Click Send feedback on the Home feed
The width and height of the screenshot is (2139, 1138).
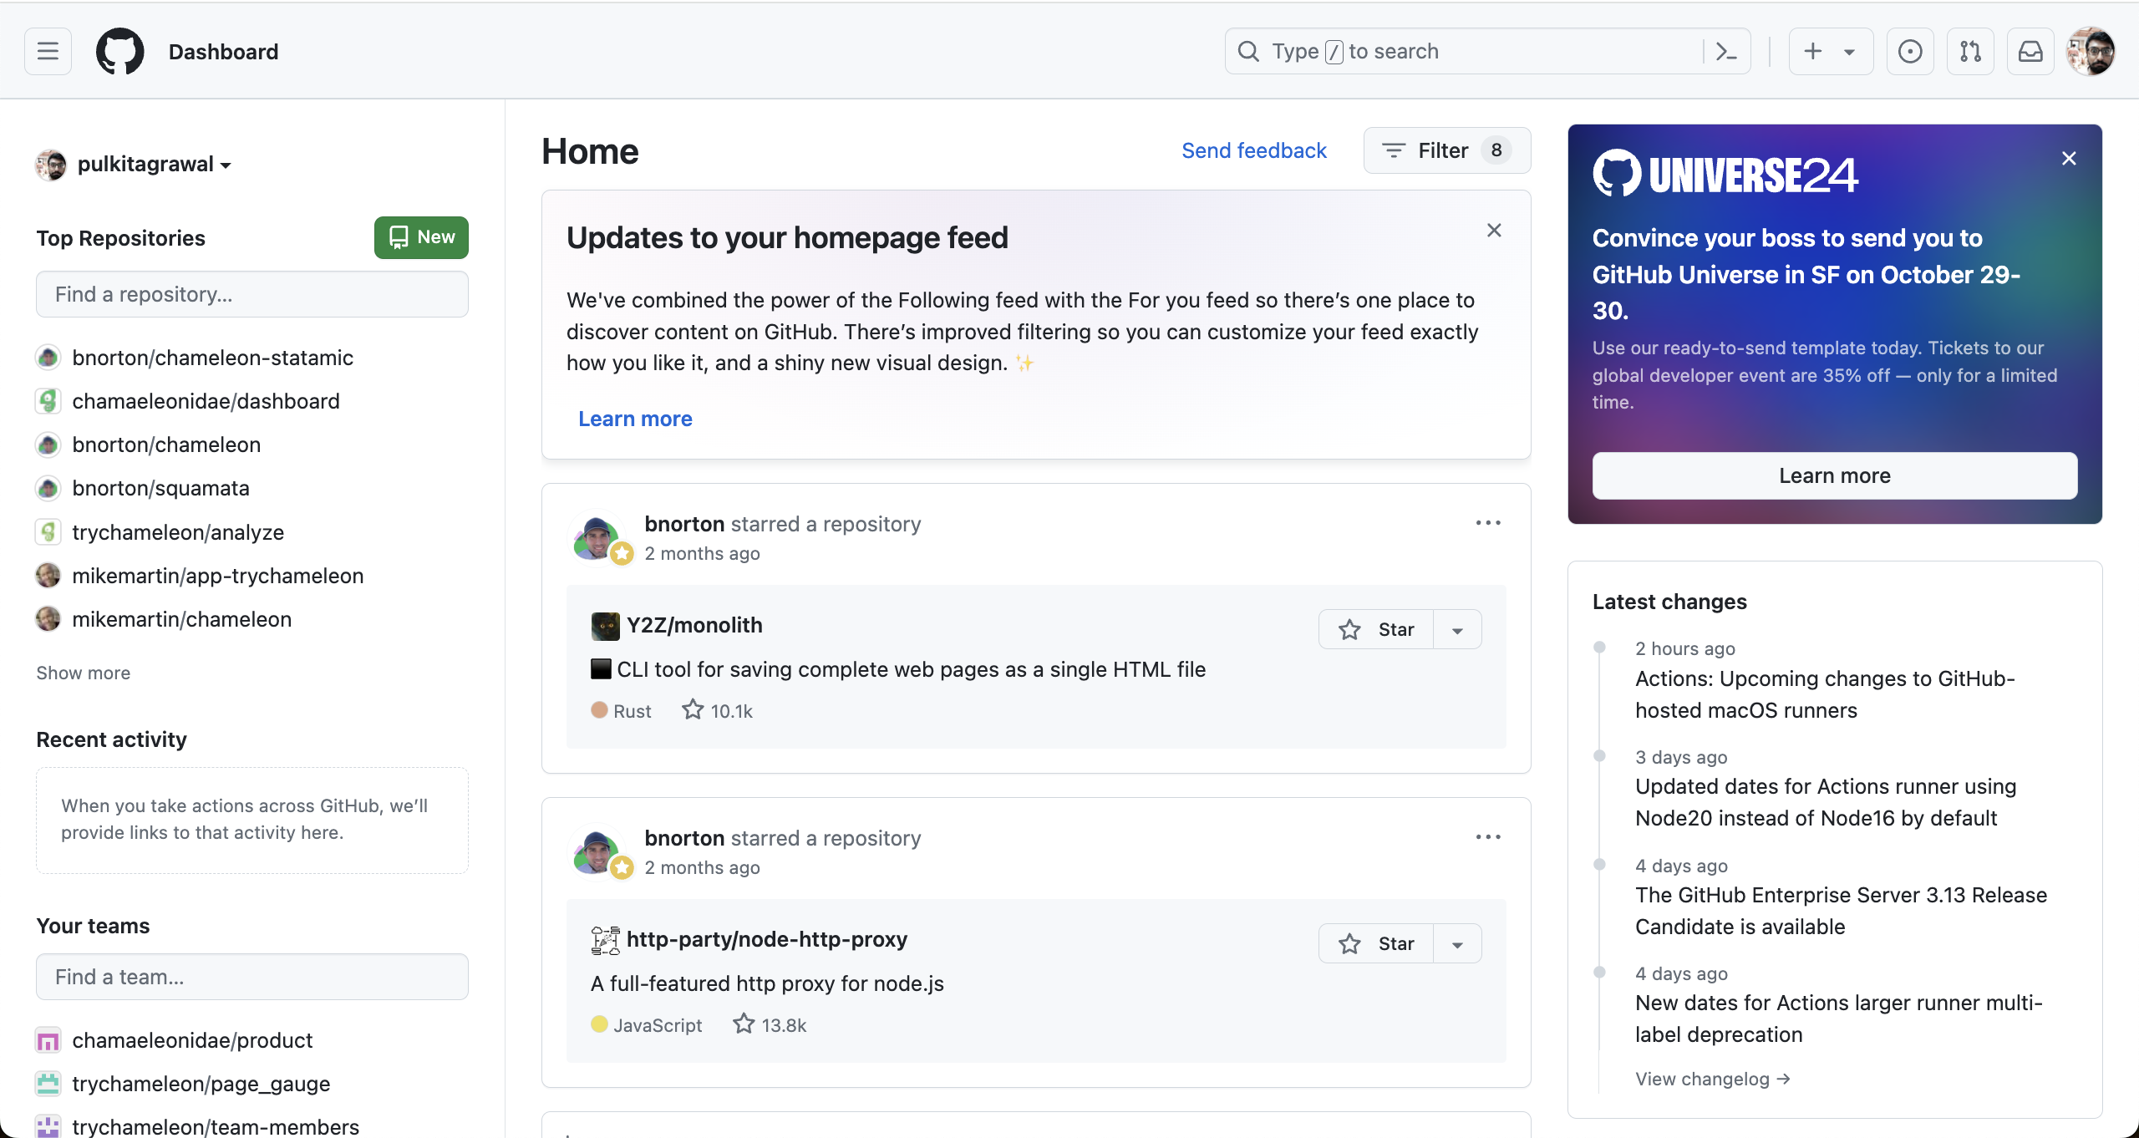click(1253, 150)
